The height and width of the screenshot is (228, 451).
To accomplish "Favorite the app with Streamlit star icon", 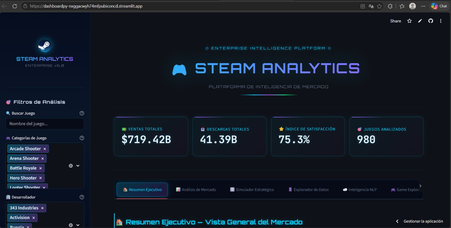I will coord(410,21).
